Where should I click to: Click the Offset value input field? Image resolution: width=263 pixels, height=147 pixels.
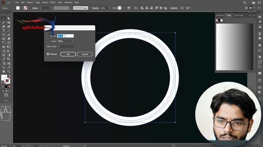[x=66, y=36]
